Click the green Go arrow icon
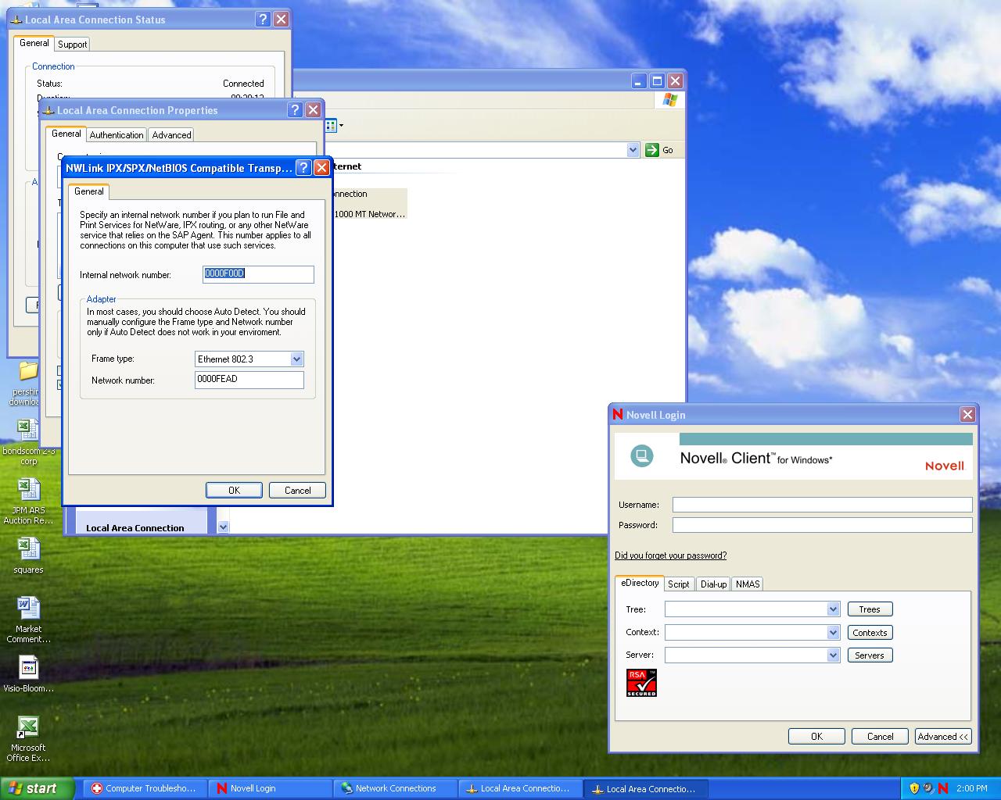Screen dimensions: 1001x800 coord(652,150)
